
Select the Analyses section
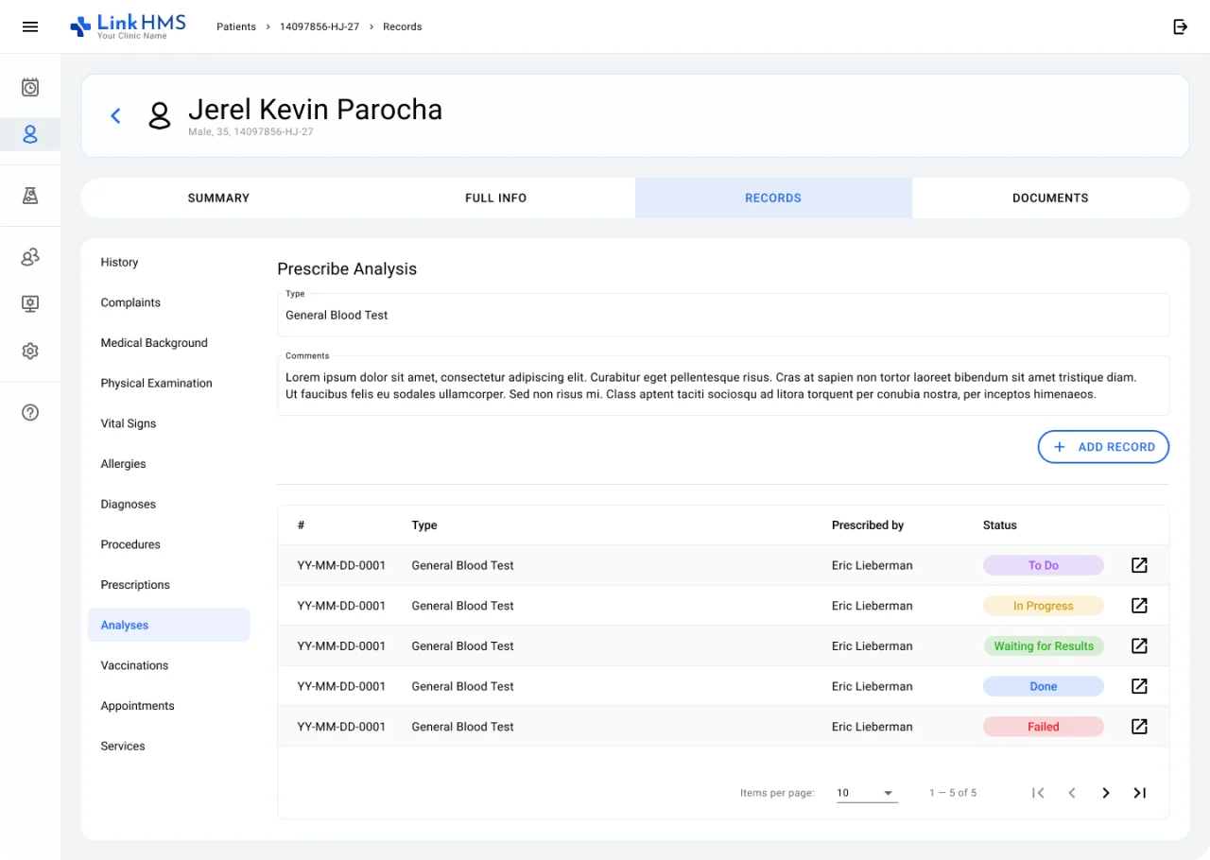tap(169, 625)
